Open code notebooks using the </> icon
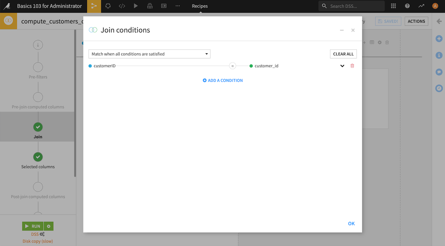Viewport: 445px width, 246px height. pyautogui.click(x=122, y=6)
